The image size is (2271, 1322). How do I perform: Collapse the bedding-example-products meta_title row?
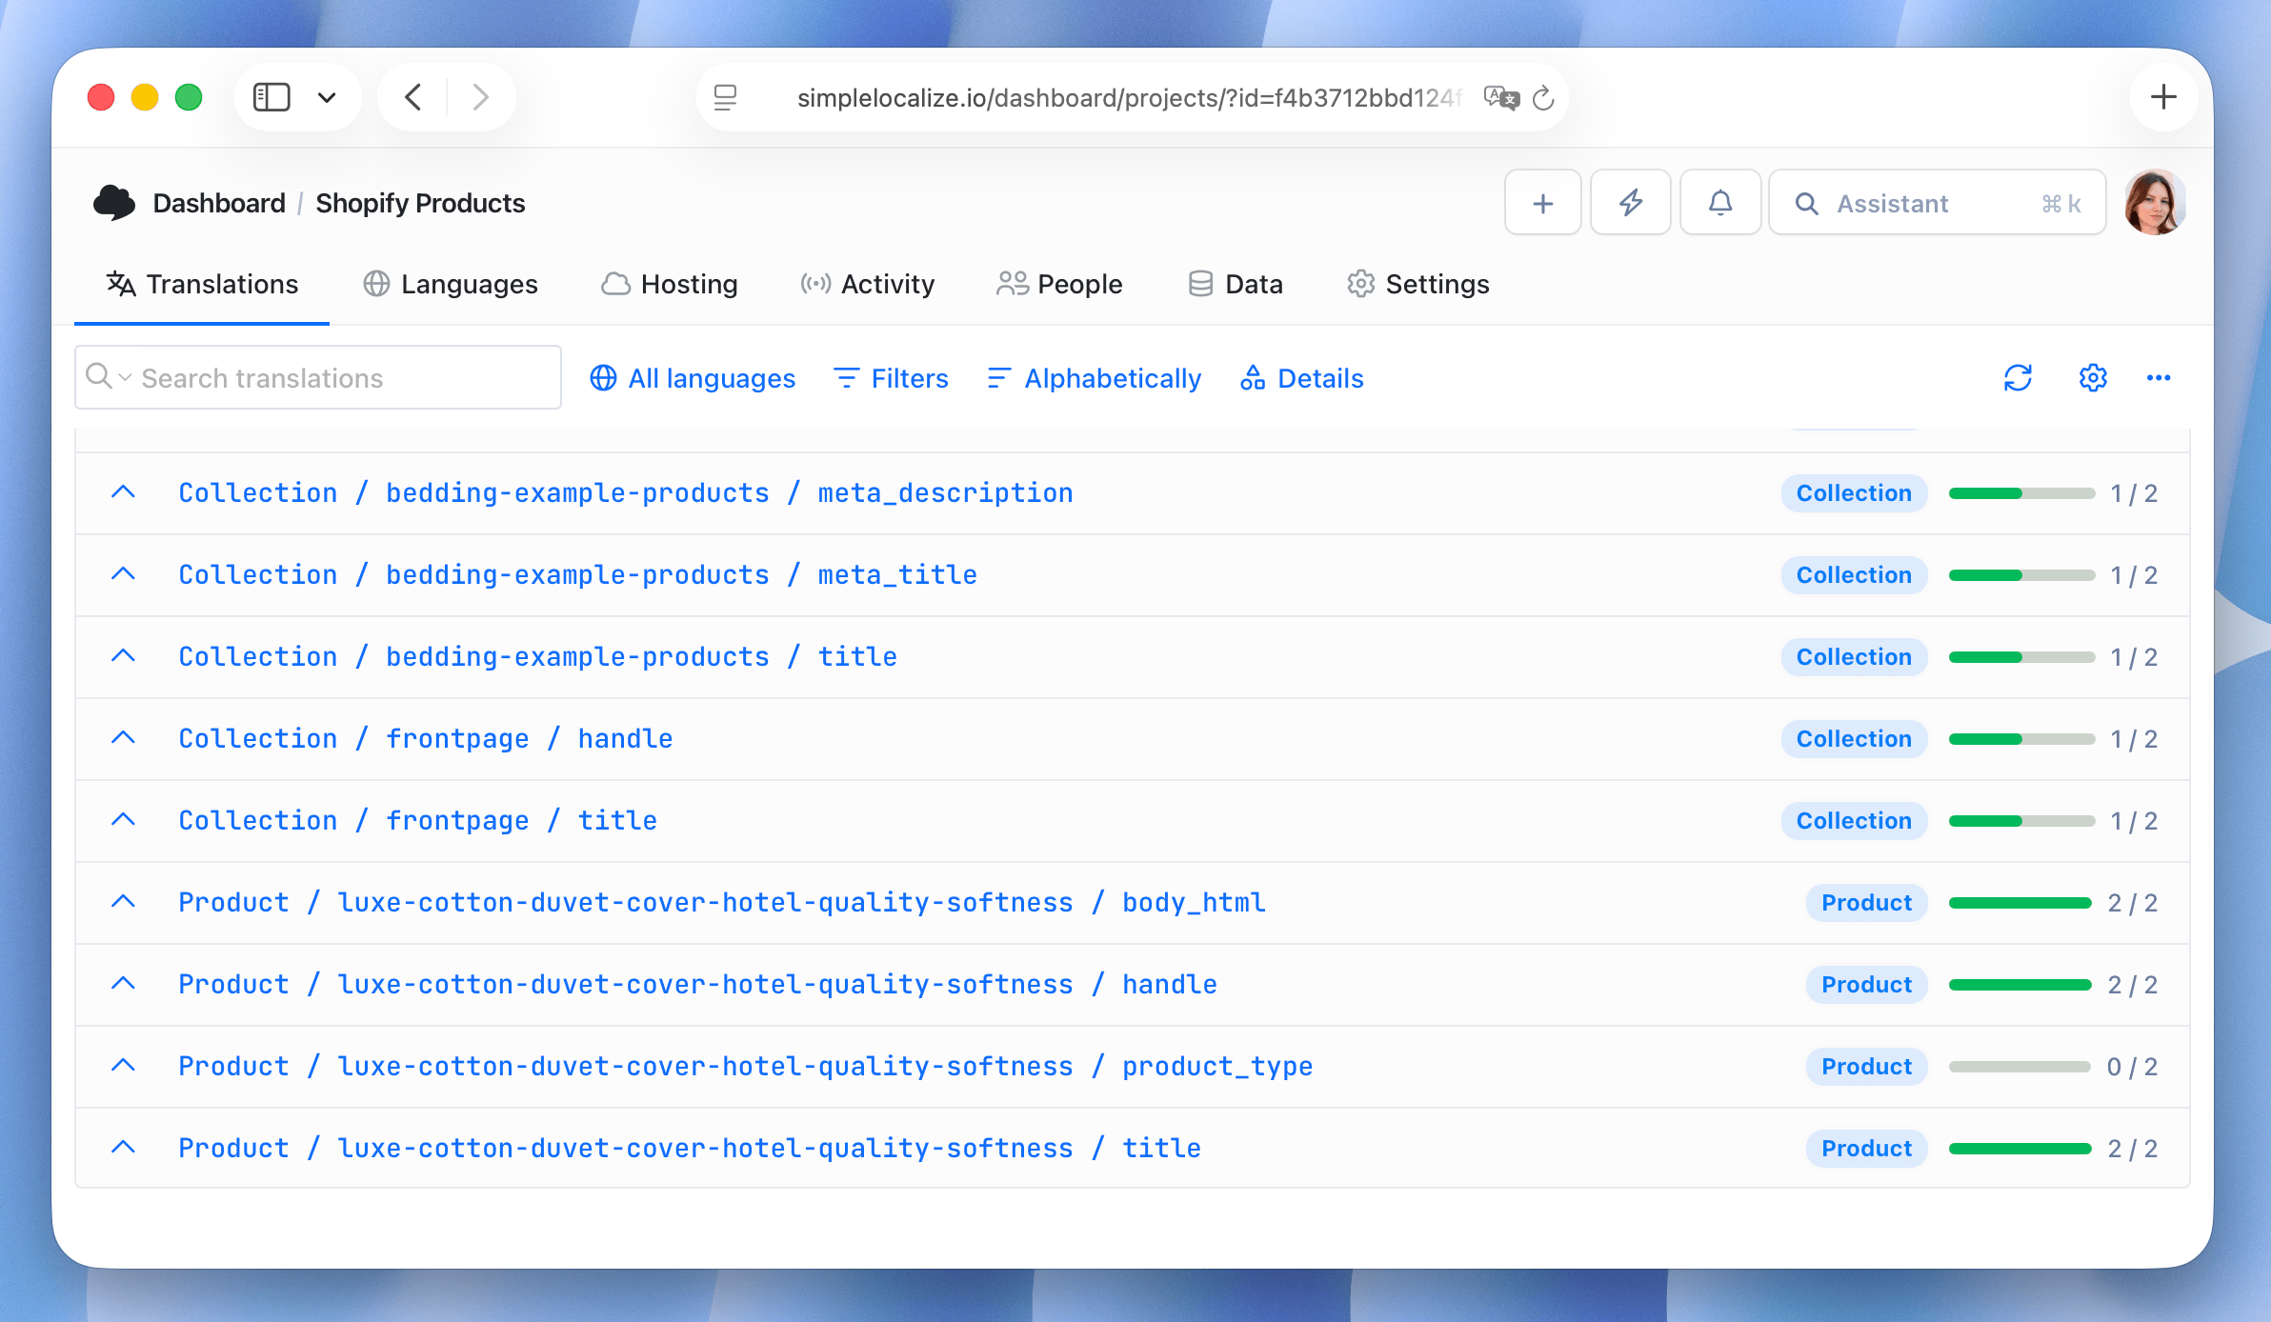tap(124, 574)
